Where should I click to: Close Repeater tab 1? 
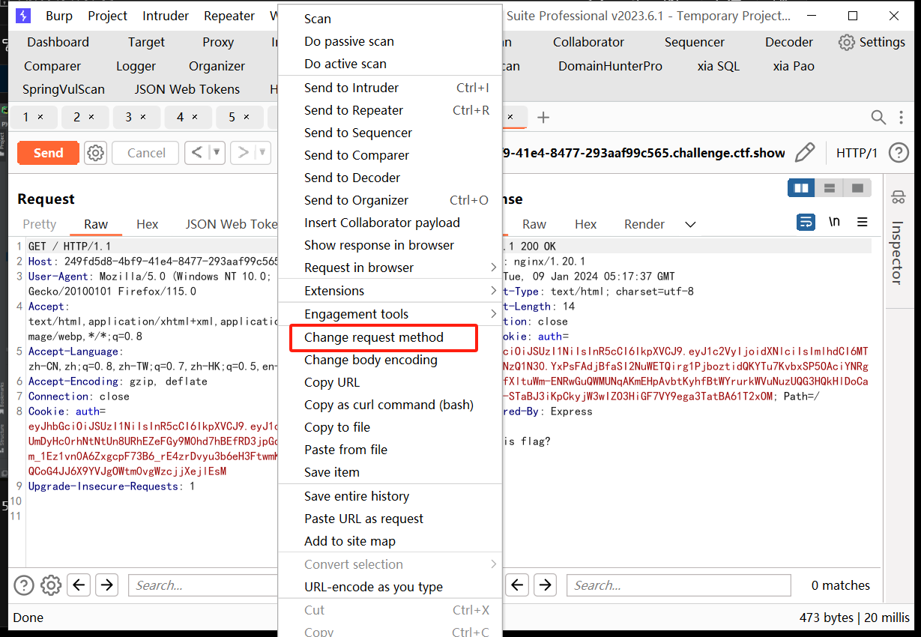pyautogui.click(x=40, y=117)
